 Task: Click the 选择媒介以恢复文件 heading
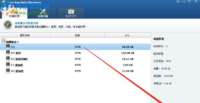[26, 23]
